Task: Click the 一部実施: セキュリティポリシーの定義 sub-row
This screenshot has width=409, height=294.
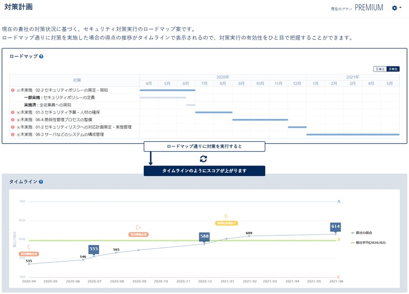Action: click(x=59, y=97)
